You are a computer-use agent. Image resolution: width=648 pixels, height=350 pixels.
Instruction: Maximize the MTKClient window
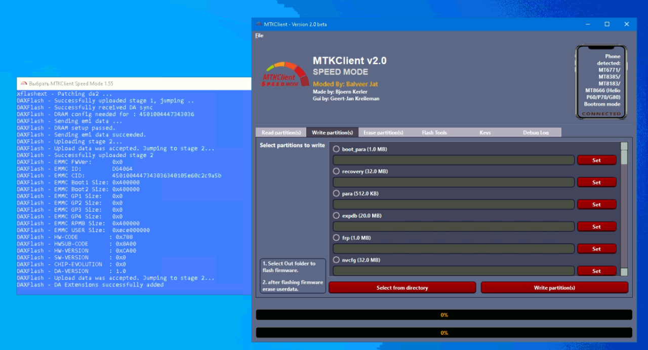[607, 24]
